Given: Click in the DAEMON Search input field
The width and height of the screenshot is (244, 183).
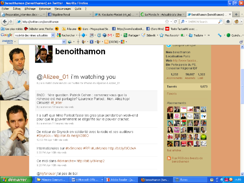Looking at the screenshot, I should click(202, 21).
